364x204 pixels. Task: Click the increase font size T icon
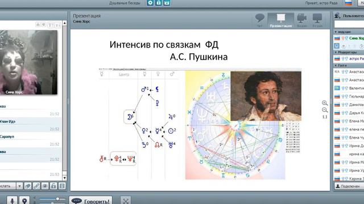pos(51,24)
